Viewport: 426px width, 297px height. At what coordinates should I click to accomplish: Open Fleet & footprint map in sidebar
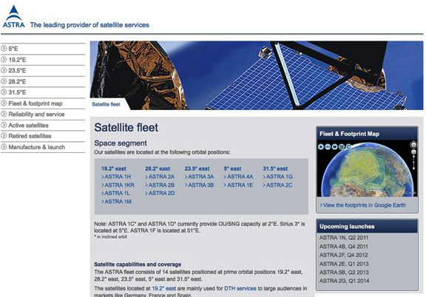[x=43, y=103]
